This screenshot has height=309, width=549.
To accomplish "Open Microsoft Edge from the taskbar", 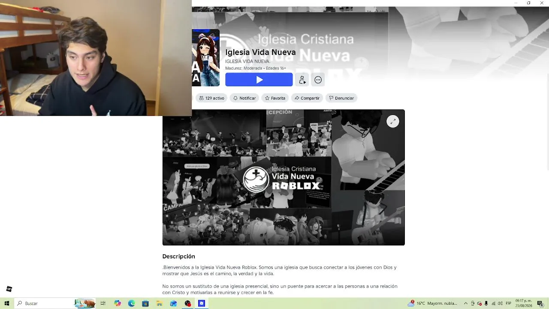I will click(x=132, y=303).
